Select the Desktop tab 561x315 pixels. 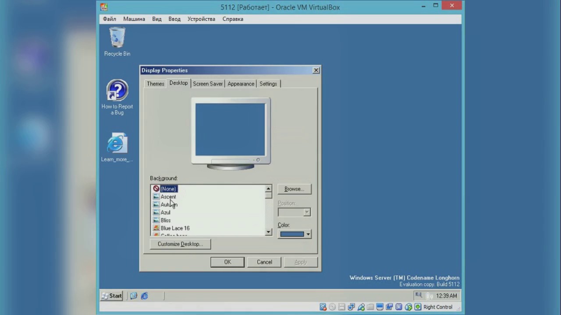pyautogui.click(x=178, y=83)
